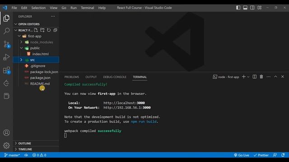Open the Manage gear icon

pos(6,145)
